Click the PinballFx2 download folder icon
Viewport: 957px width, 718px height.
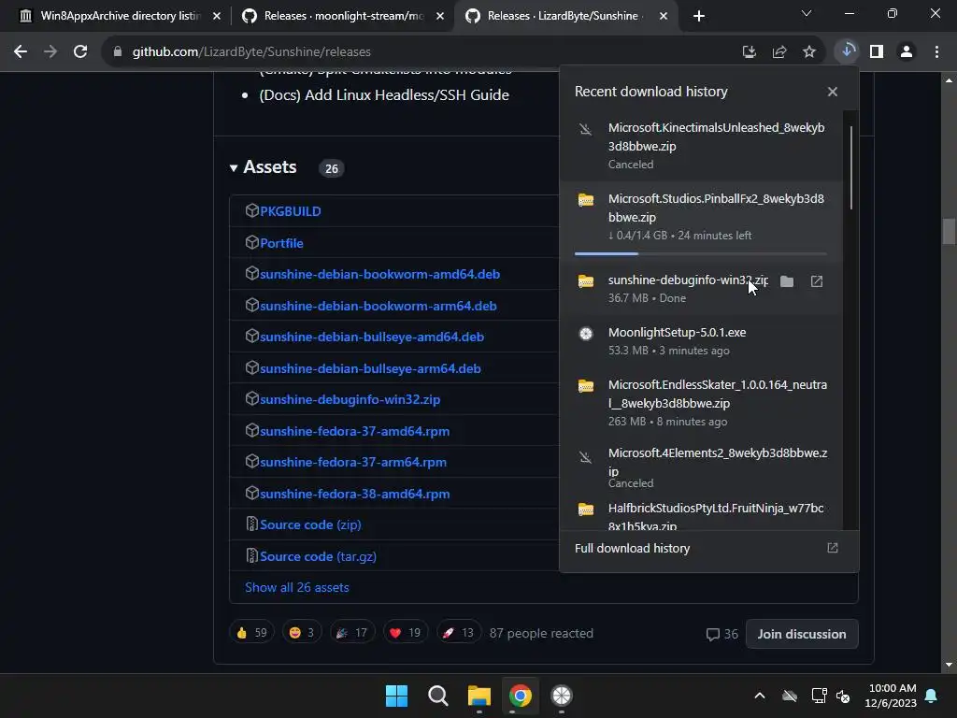(586, 200)
